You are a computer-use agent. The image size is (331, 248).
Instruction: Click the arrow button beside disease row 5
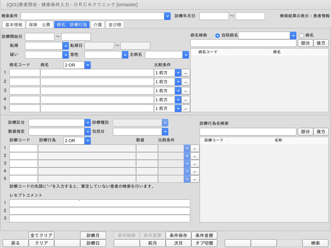tap(186, 108)
